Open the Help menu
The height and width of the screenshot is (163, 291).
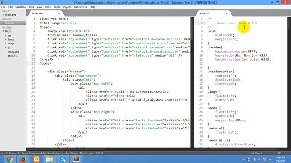[92, 7]
